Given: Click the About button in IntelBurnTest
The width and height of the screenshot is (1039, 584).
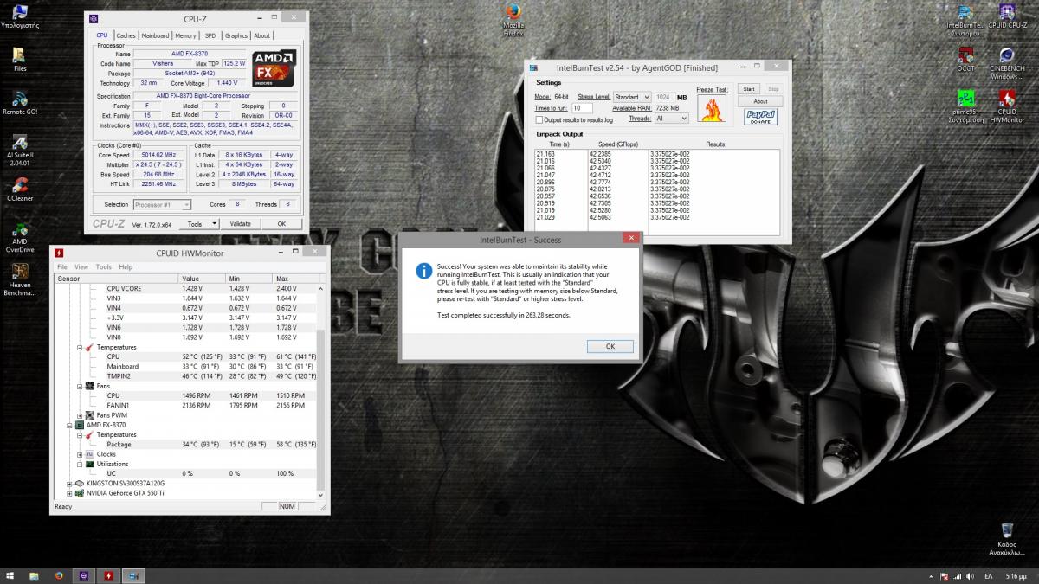Looking at the screenshot, I should [760, 101].
